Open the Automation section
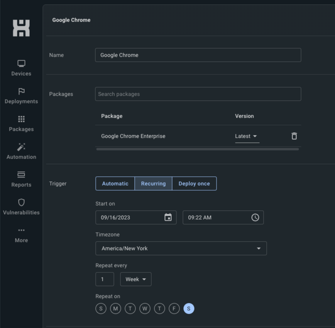Screen dimensions: 335x328 (21, 151)
